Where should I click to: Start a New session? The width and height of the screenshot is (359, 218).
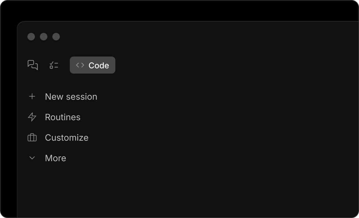click(71, 96)
